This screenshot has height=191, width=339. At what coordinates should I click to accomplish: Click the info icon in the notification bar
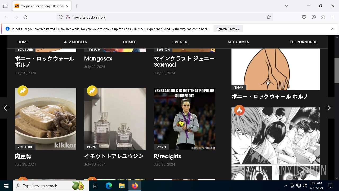[x=7, y=29]
